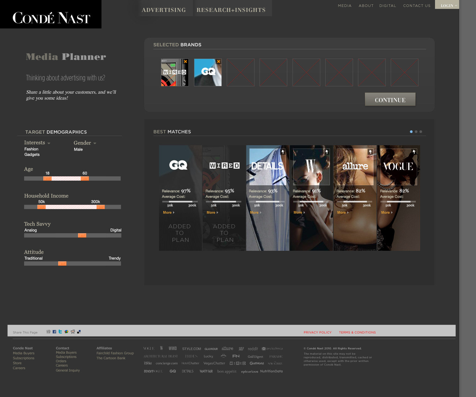This screenshot has width=476, height=397.
Task: Expand More details on the GQ card
Action: [x=169, y=212]
